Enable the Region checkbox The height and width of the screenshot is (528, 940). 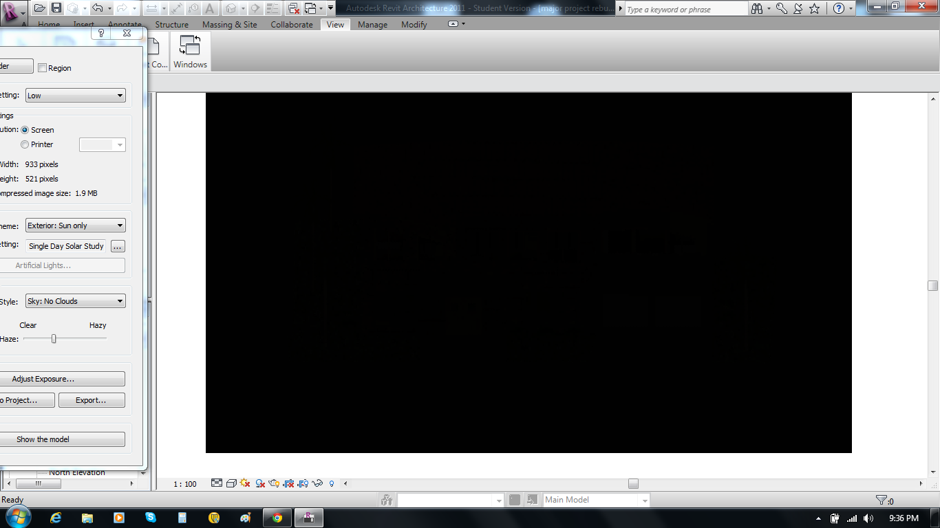click(43, 68)
